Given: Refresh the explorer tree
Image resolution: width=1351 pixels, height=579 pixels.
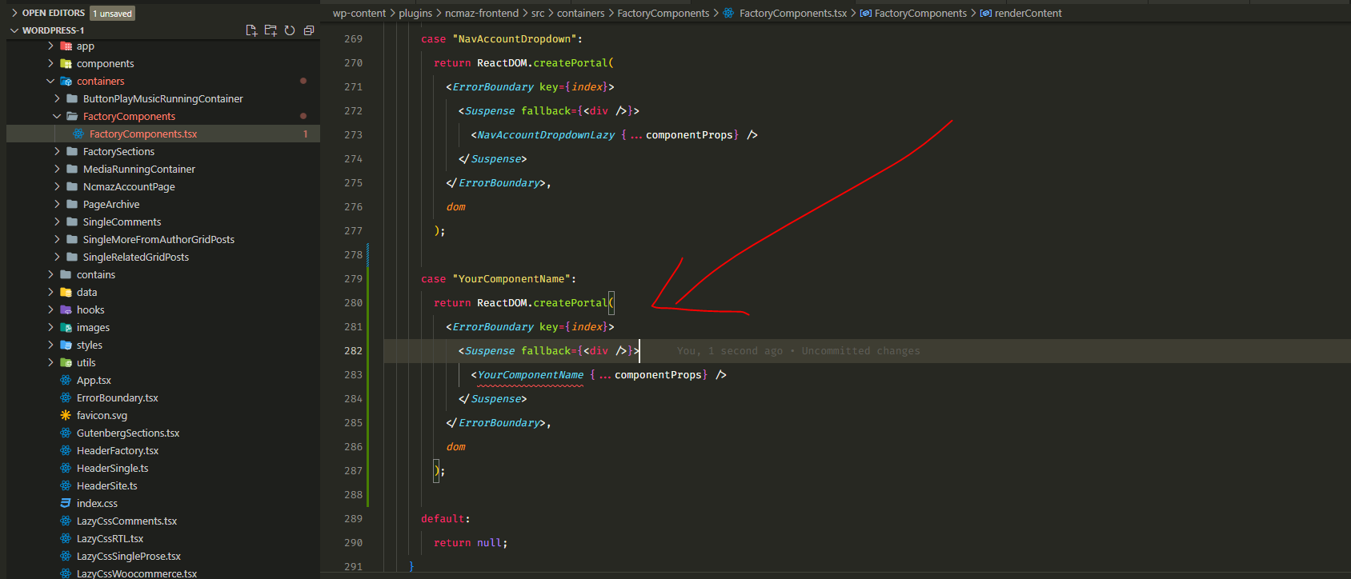Looking at the screenshot, I should click(290, 30).
